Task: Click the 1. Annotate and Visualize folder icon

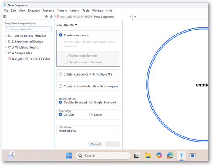Action: pos(9,35)
